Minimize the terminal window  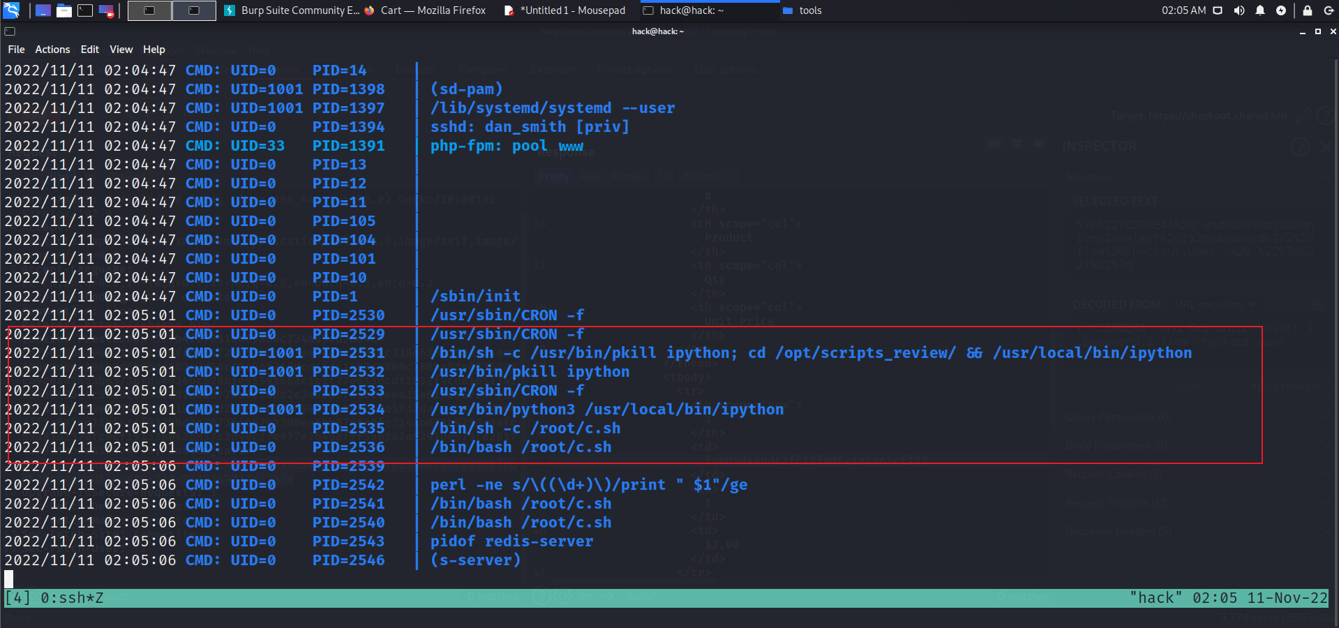tap(1302, 32)
